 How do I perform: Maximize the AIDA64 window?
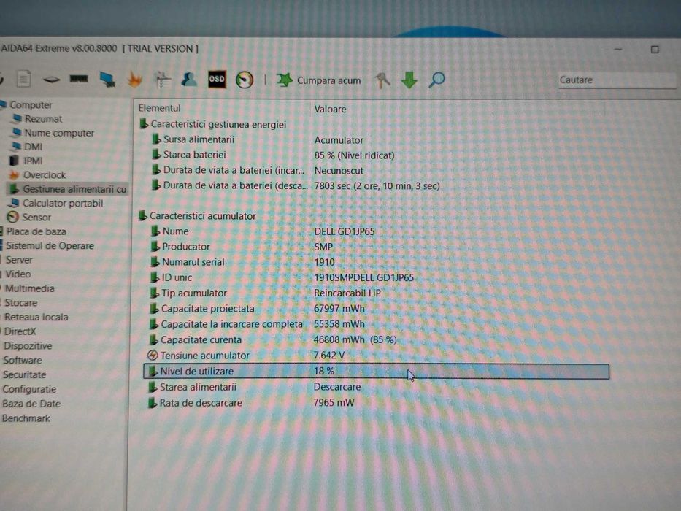click(x=655, y=50)
